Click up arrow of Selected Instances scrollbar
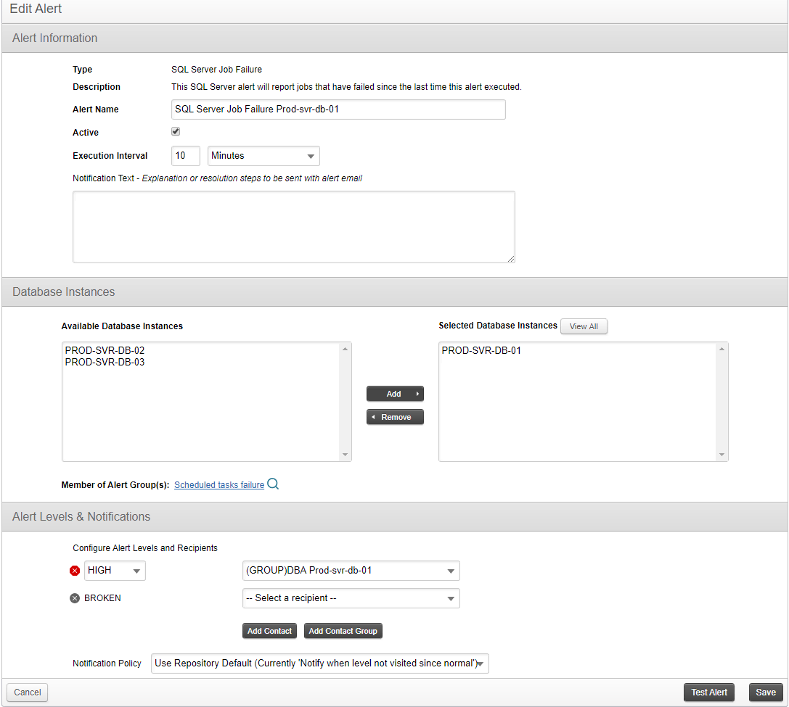789x707 pixels. click(x=722, y=349)
